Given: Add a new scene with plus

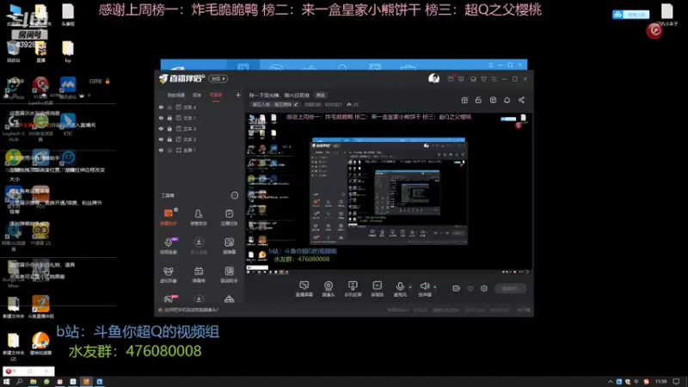Looking at the screenshot, I should click(238, 95).
